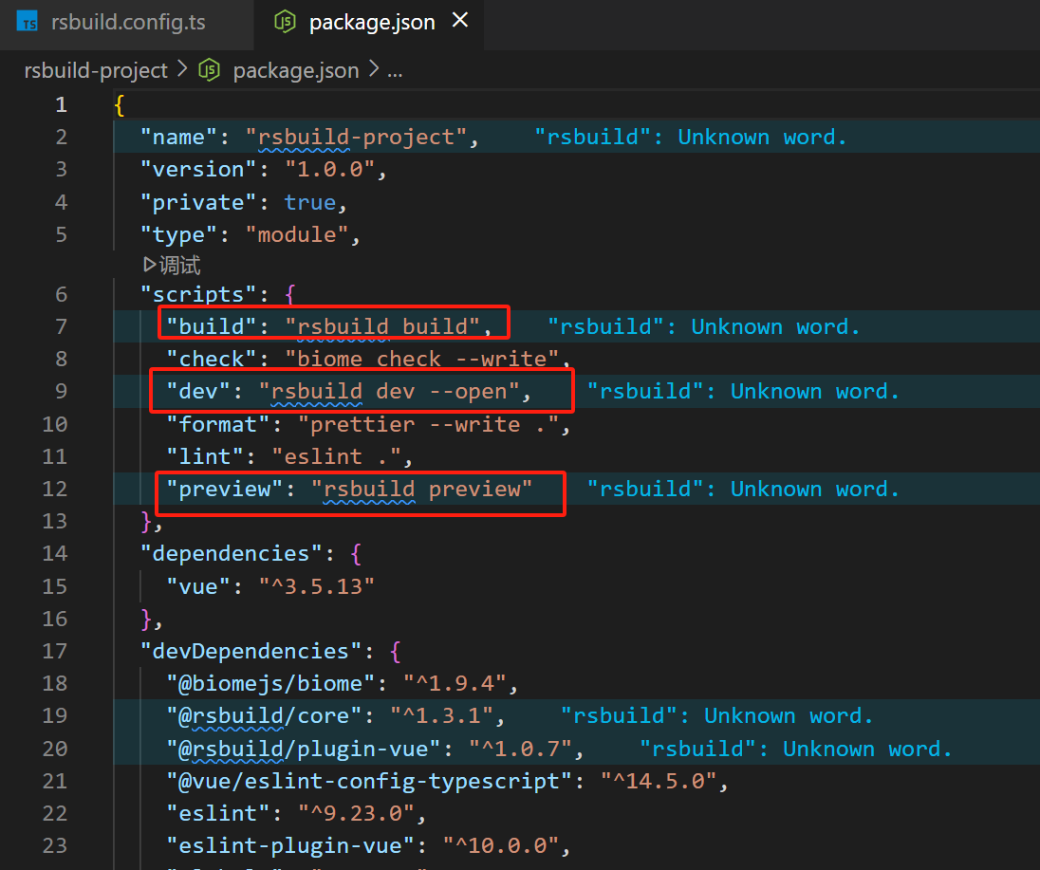The image size is (1040, 870).
Task: Click the "dependencies" key
Action: point(232,554)
